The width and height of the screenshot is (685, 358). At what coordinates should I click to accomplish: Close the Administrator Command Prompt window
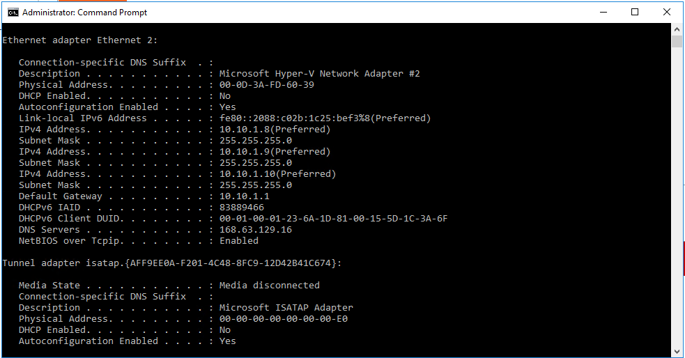[x=667, y=13]
